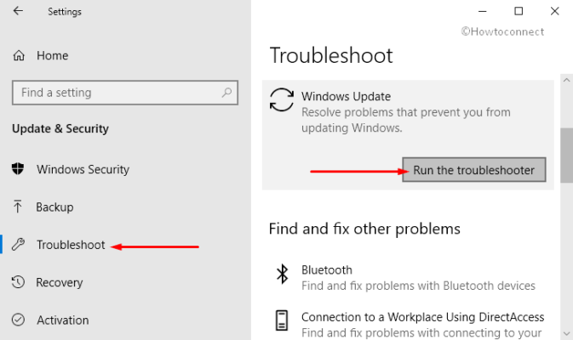Image resolution: width=573 pixels, height=340 pixels.
Task: Click the Windows Update sync icon
Action: coord(281,99)
